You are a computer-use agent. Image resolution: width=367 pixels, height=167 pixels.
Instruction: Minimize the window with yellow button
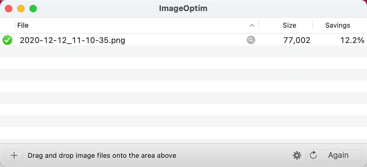click(x=21, y=9)
